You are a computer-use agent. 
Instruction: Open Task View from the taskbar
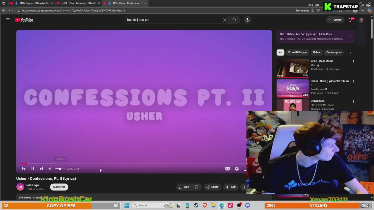tap(179, 206)
